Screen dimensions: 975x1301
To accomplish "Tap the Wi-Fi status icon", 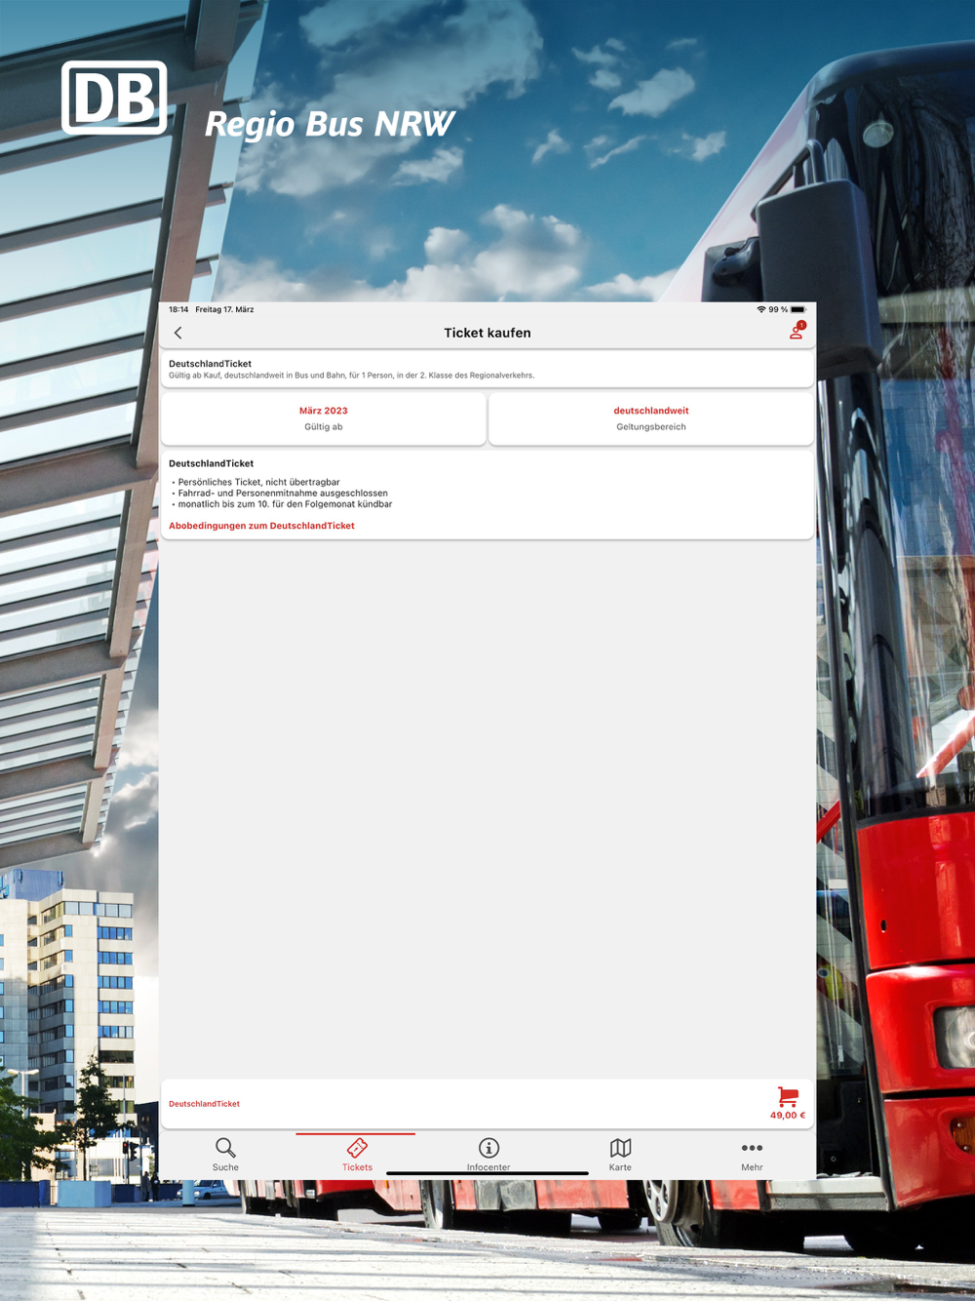I will click(x=761, y=309).
